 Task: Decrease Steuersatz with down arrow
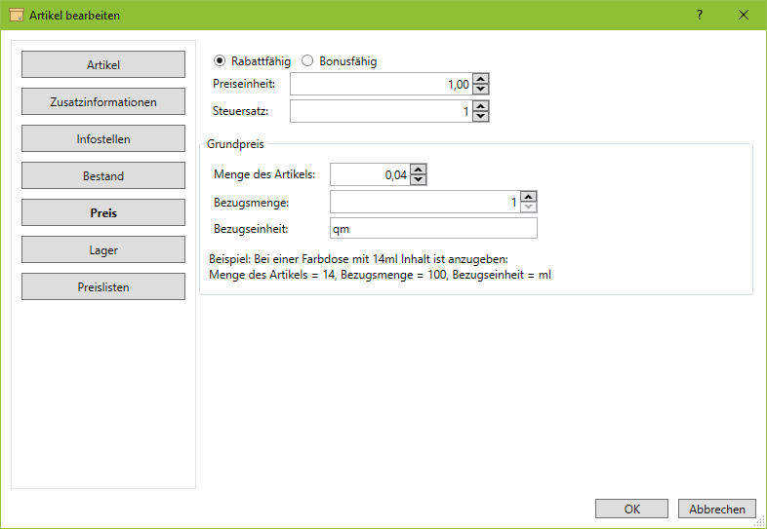click(x=480, y=117)
